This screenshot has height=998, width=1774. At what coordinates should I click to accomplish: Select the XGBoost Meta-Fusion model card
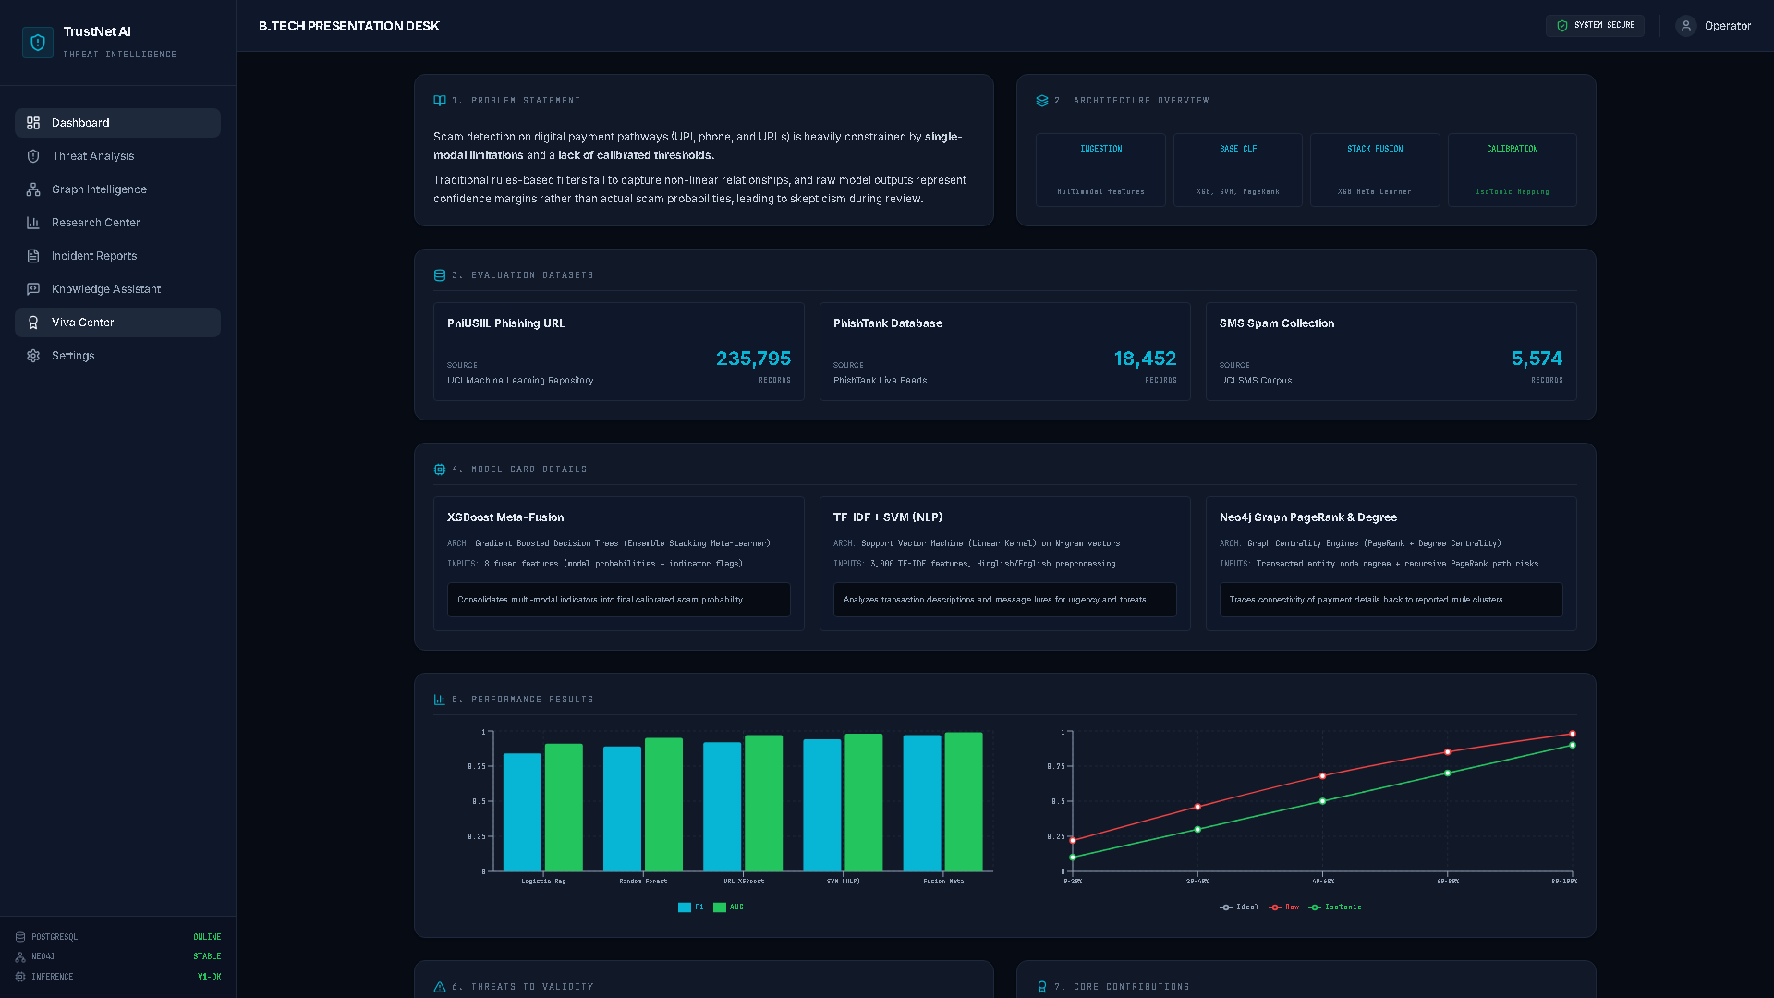(619, 564)
